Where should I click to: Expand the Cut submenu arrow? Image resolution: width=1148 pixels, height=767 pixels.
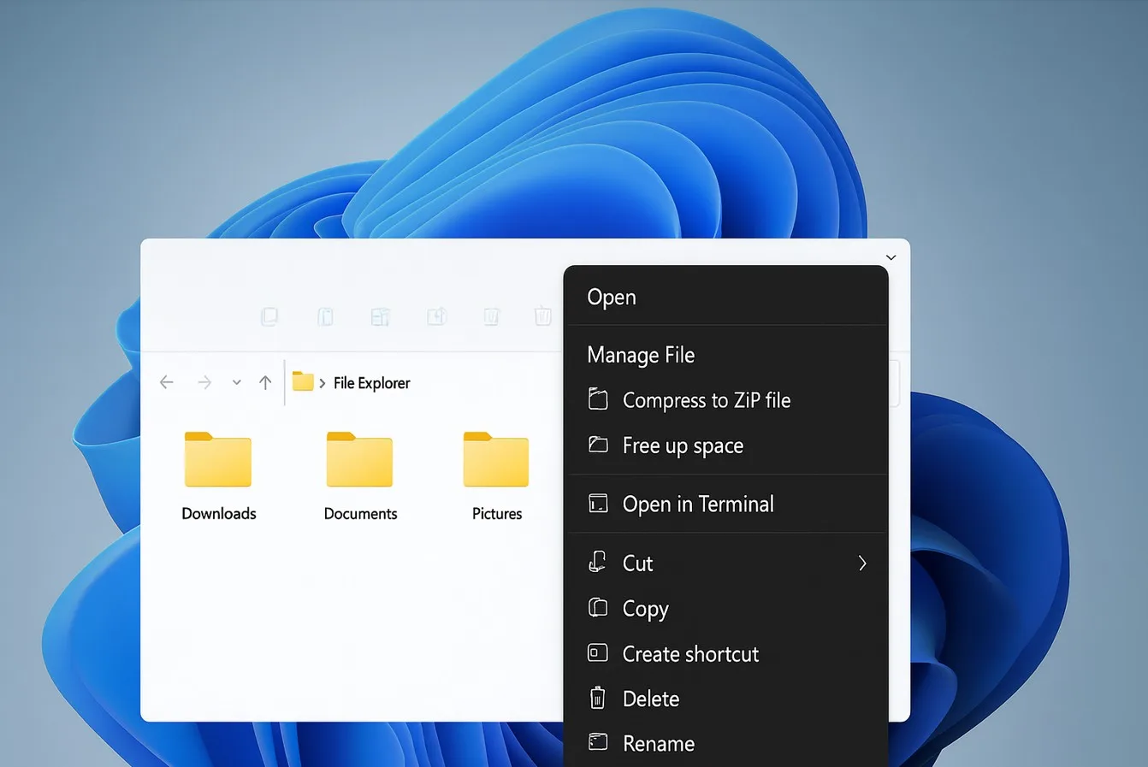pos(862,563)
